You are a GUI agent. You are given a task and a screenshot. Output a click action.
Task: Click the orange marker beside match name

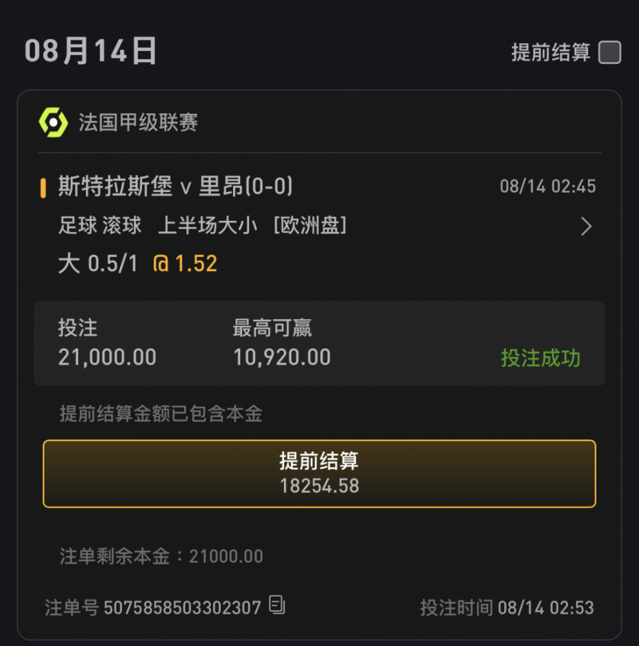(x=43, y=188)
